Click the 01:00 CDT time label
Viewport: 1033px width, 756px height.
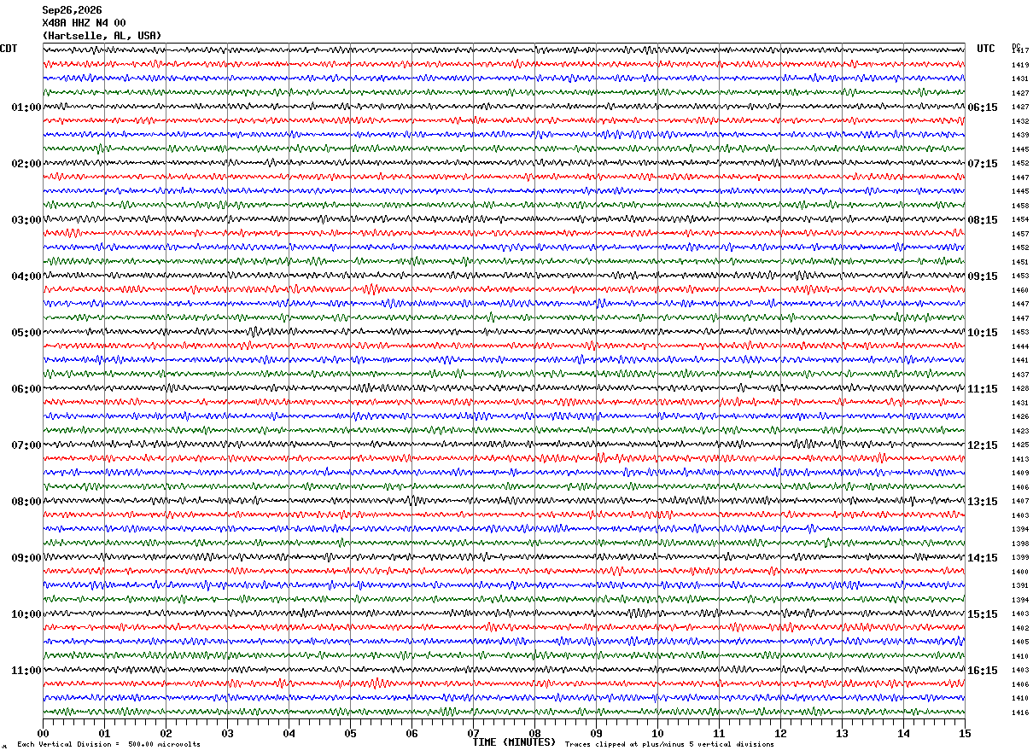[x=26, y=108]
